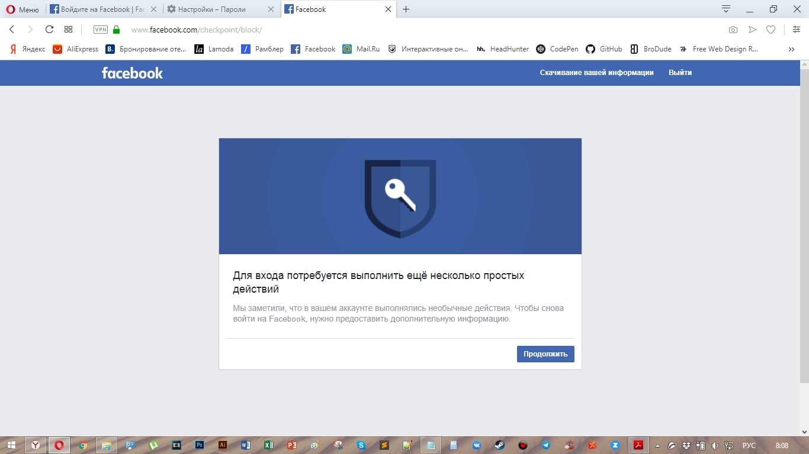Viewport: 809px width, 454px height.
Task: Open the BroDude bookmark
Action: pos(650,49)
